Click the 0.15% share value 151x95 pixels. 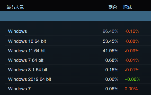[x=112, y=70]
